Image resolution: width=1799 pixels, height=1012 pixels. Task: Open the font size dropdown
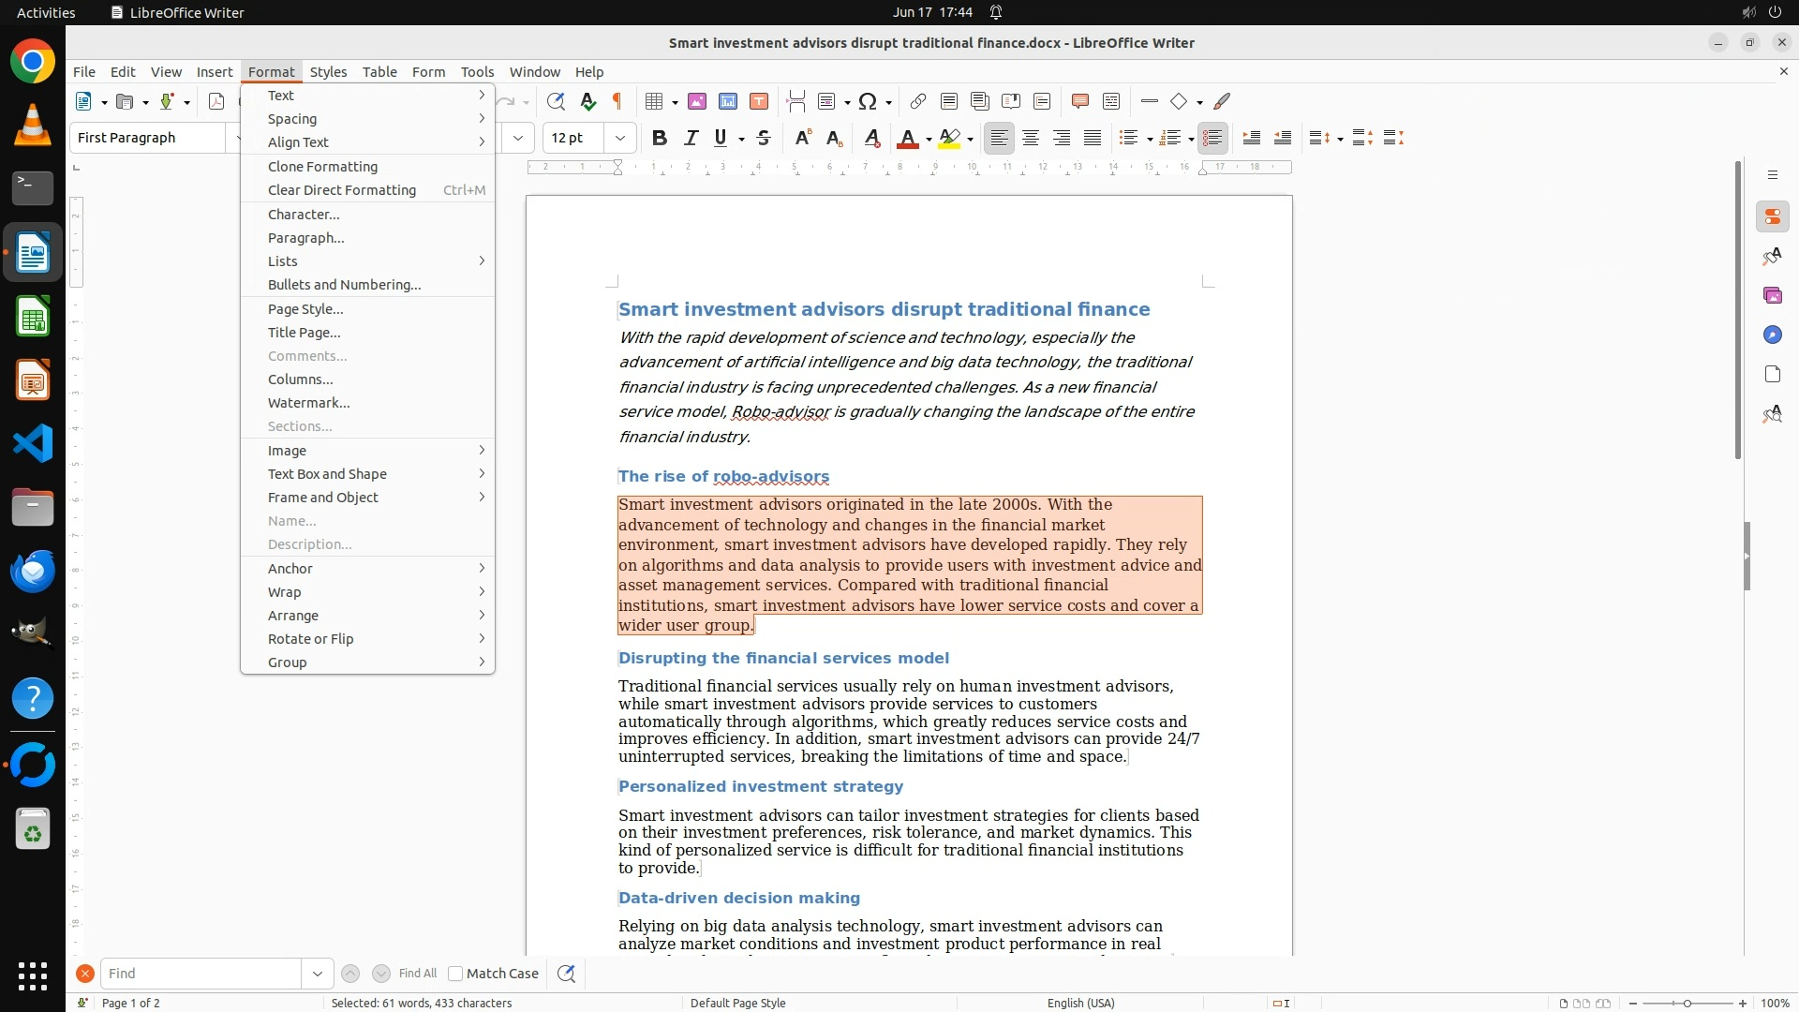[619, 138]
